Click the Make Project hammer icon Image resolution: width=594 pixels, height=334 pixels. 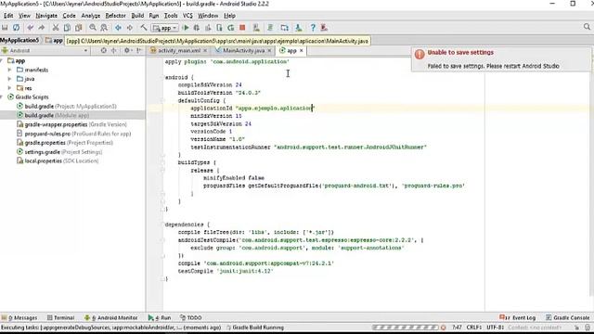point(144,28)
